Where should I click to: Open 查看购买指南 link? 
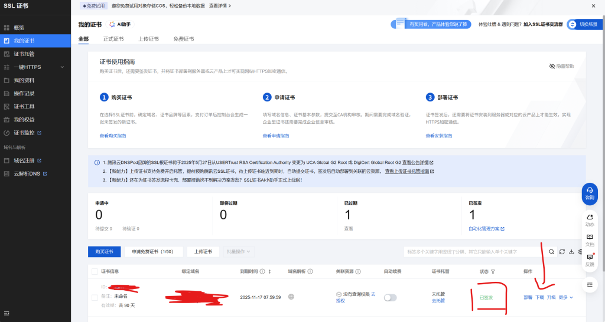pos(113,136)
